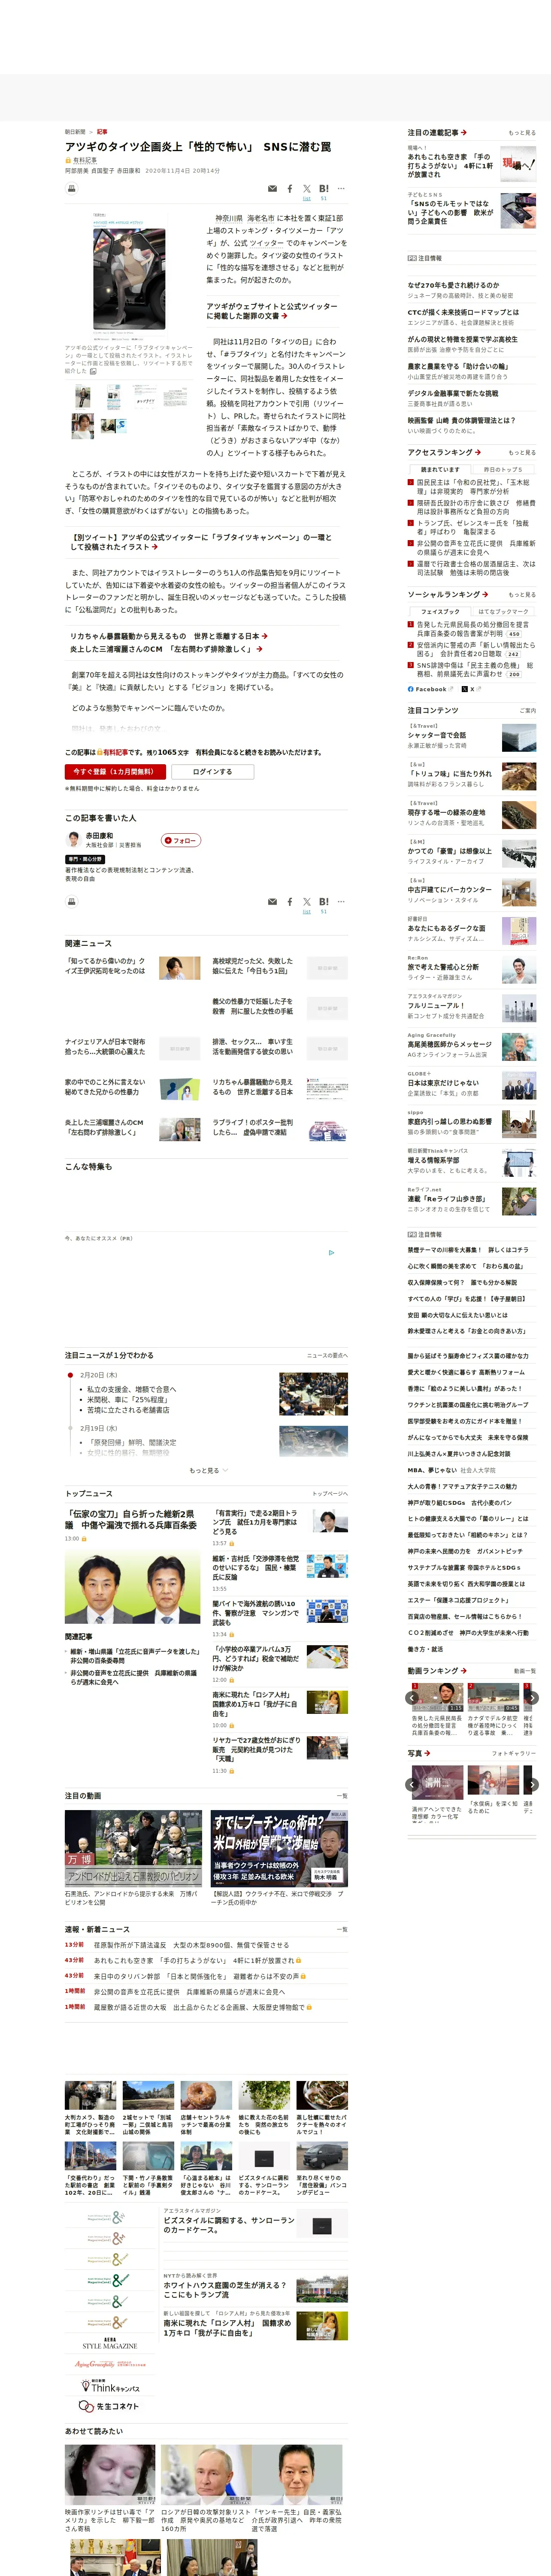The height and width of the screenshot is (2576, 551).
Task: Open 関連記事 維新・増山県議 link
Action: [x=135, y=1656]
